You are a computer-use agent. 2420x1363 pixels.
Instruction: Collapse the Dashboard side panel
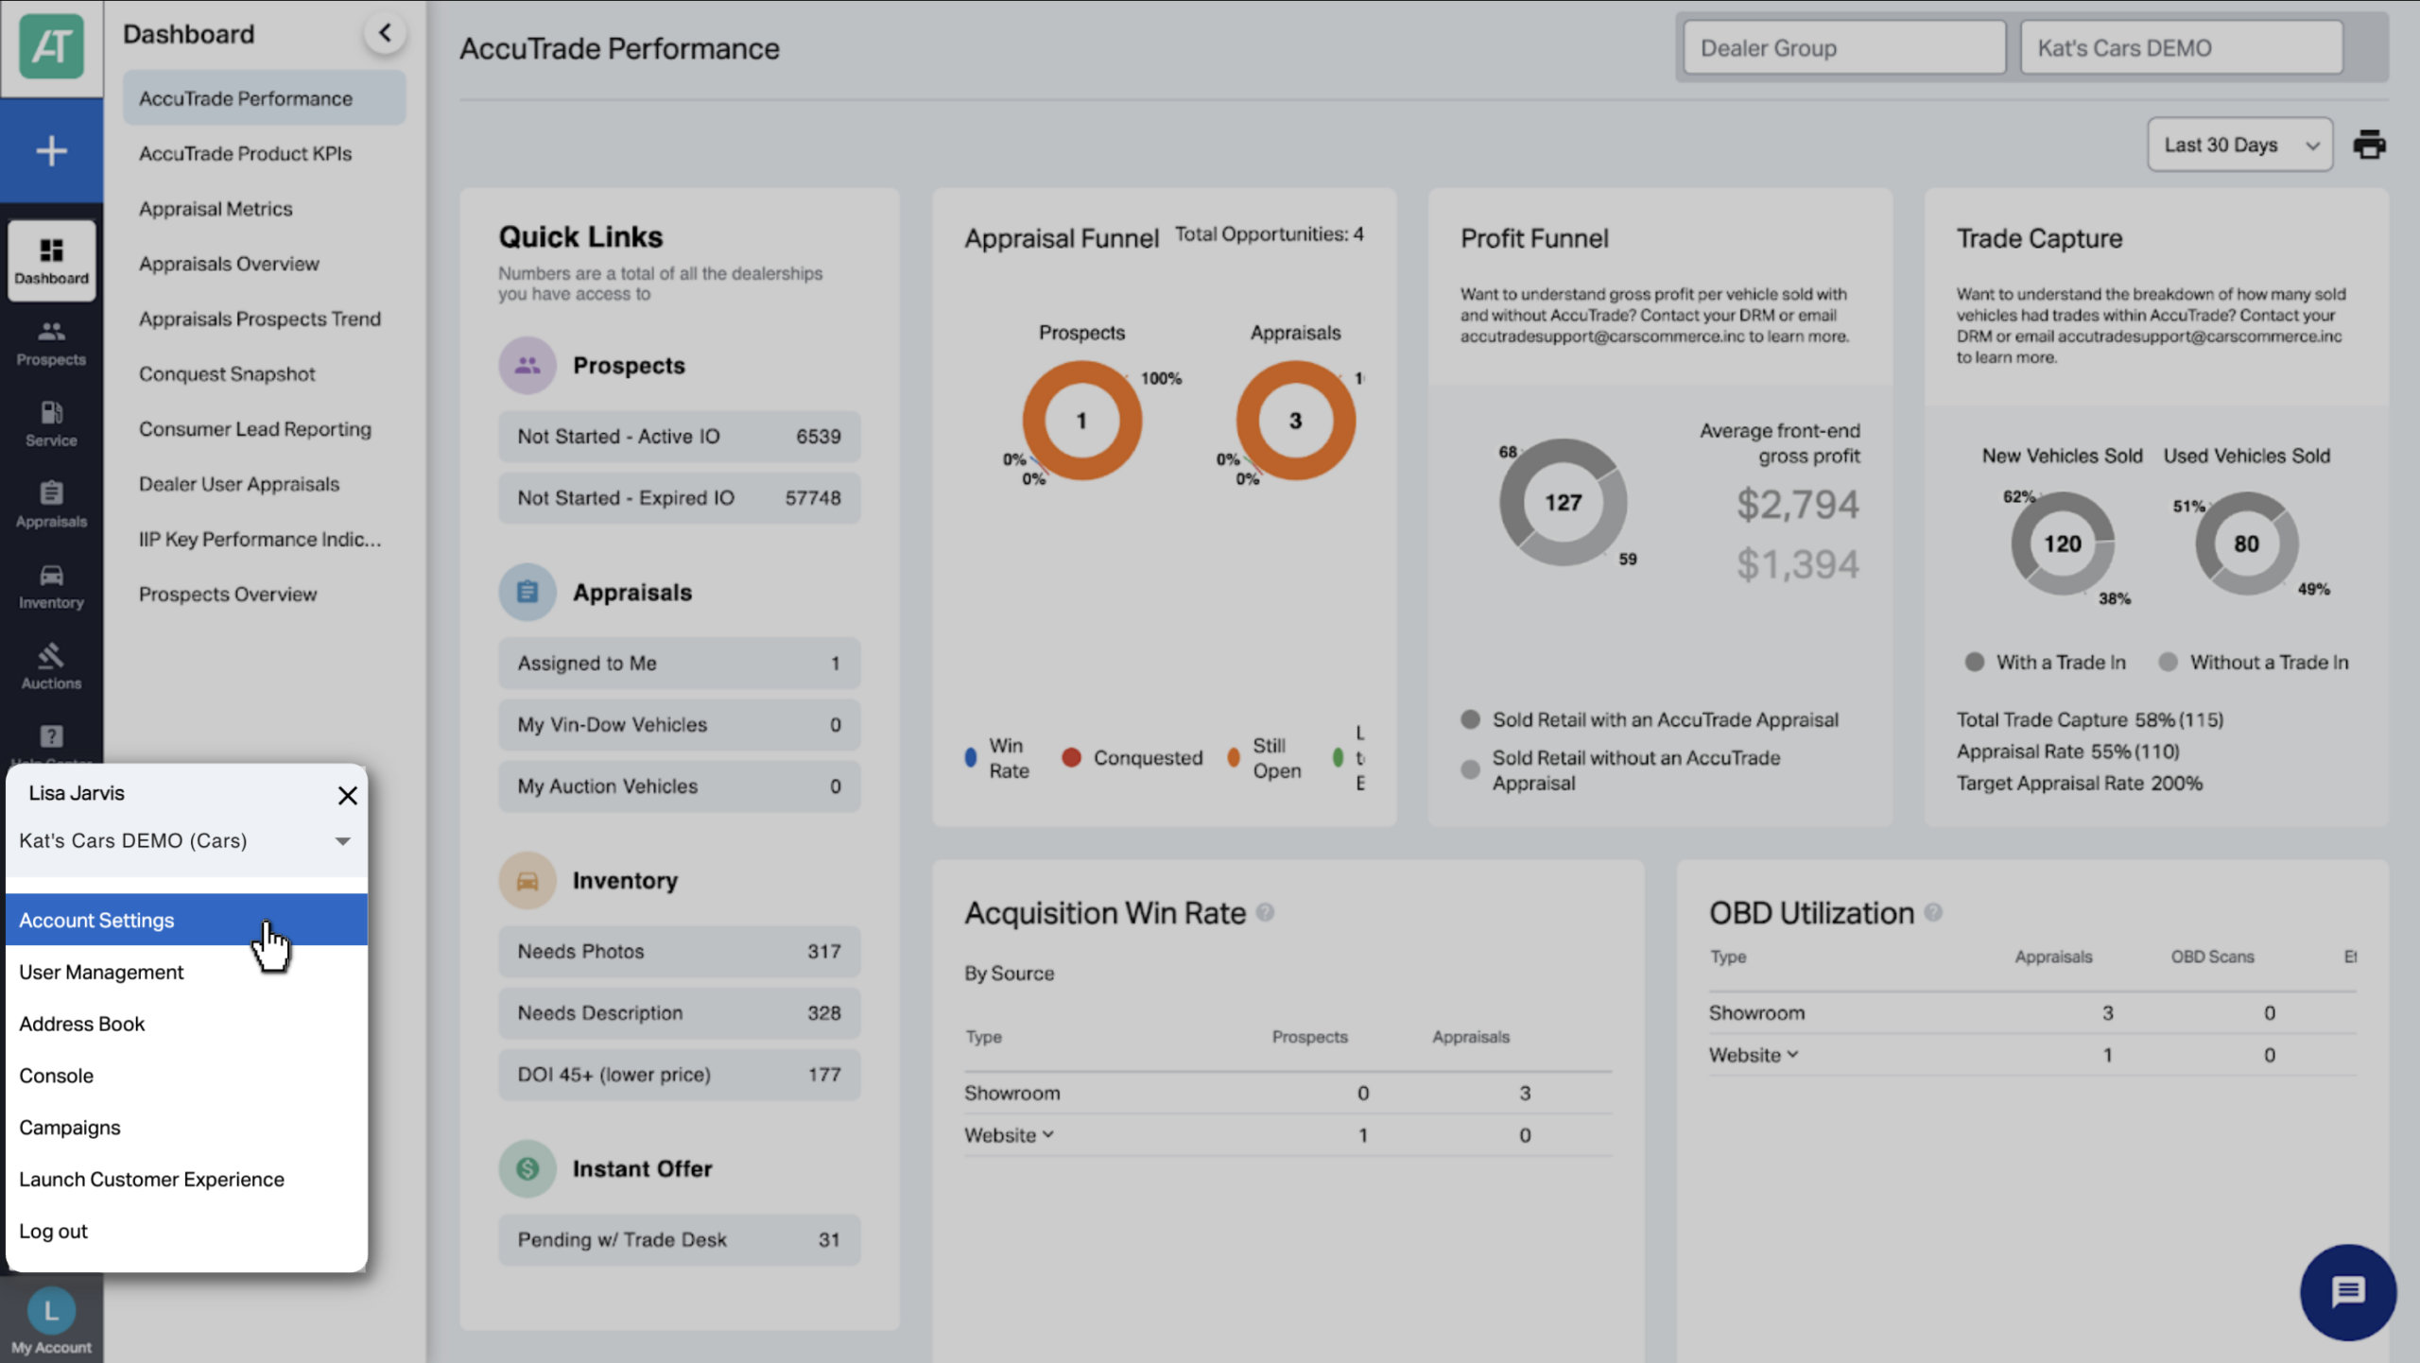[x=385, y=33]
